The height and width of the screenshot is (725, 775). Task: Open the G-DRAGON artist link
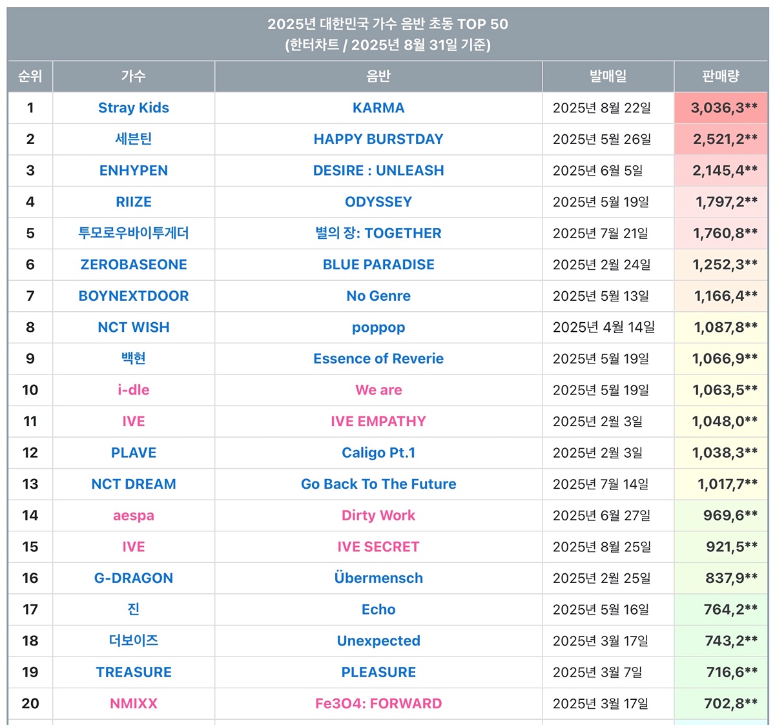(134, 578)
